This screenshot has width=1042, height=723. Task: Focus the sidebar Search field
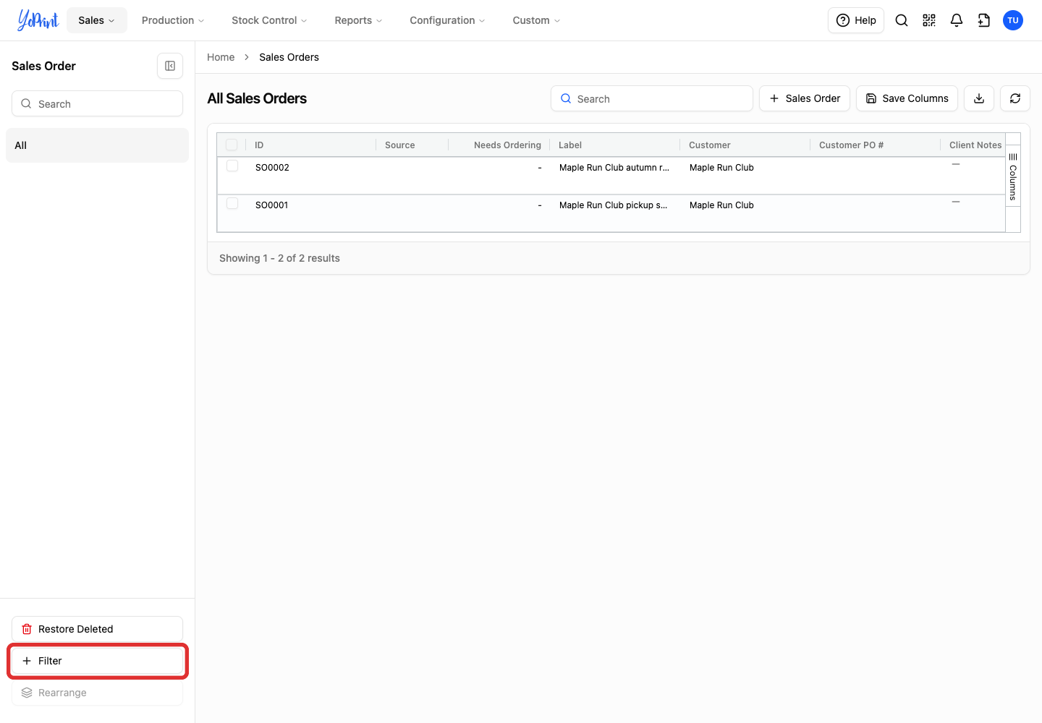[x=97, y=103]
